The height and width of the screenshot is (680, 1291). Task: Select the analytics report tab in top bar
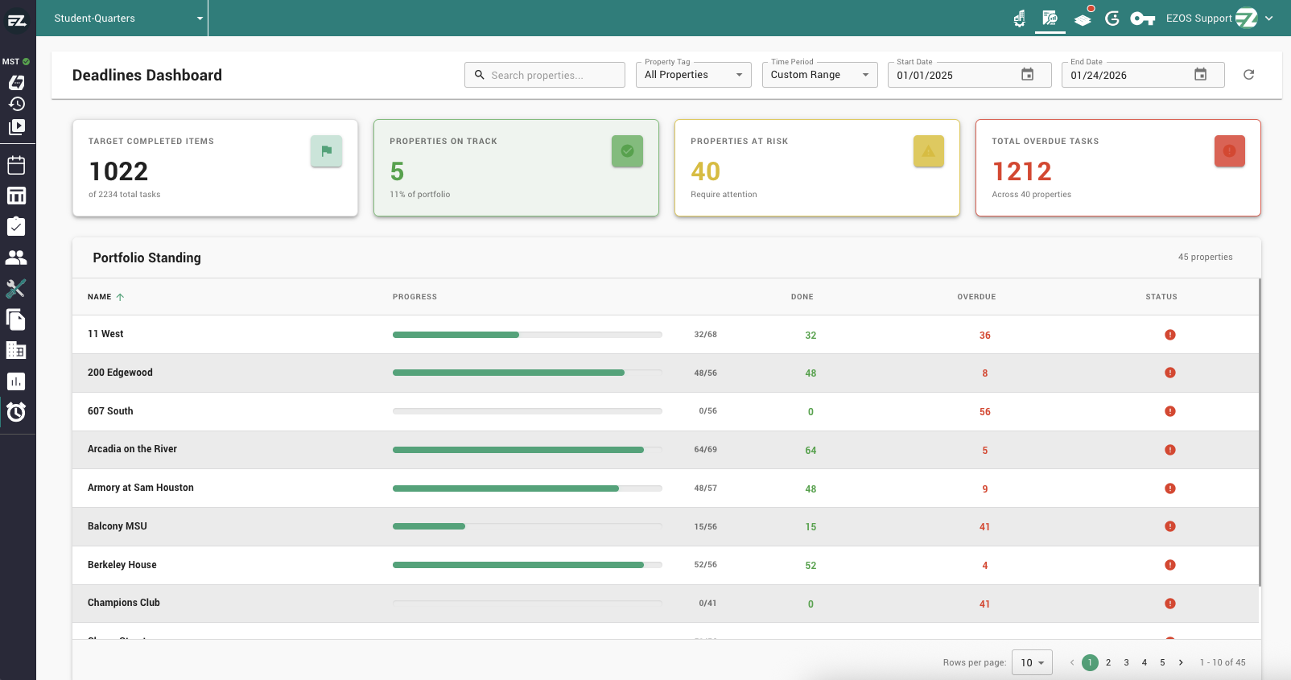point(1050,18)
